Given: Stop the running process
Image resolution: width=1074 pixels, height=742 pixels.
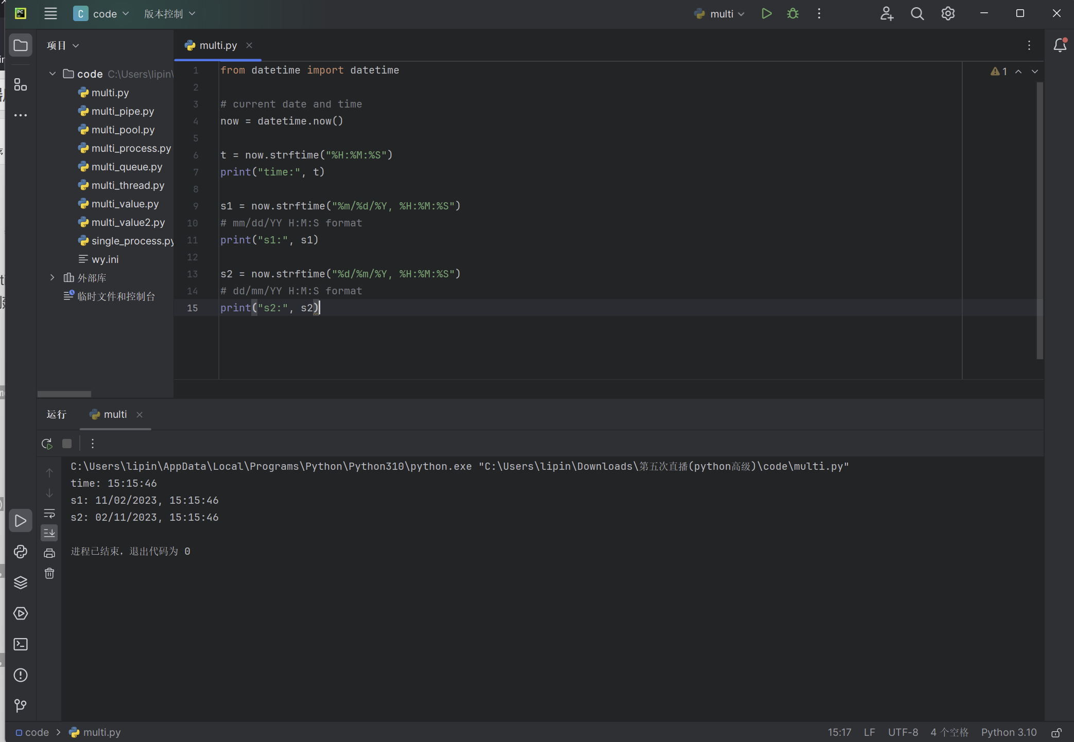Looking at the screenshot, I should click(67, 444).
